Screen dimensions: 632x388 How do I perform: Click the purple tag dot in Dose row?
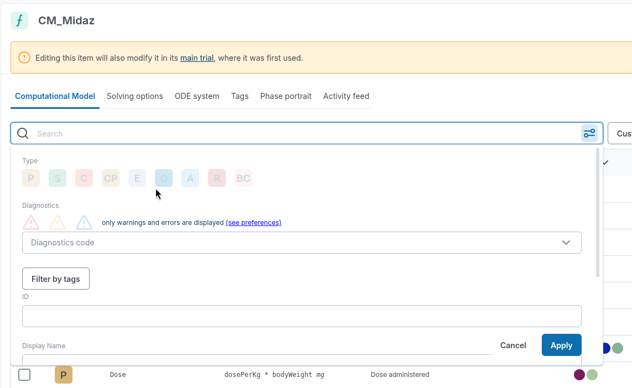(579, 375)
